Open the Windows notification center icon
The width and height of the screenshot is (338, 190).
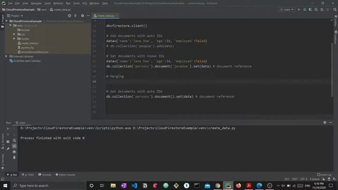click(331, 185)
